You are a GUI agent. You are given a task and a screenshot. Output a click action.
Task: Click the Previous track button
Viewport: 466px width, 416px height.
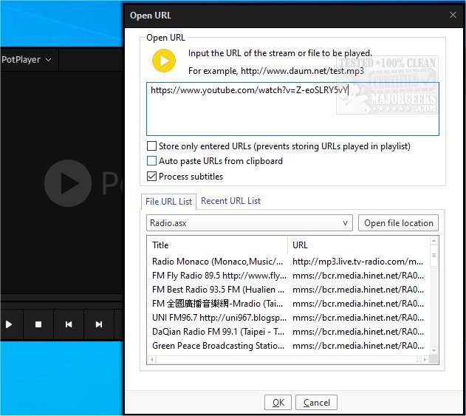pos(69,324)
